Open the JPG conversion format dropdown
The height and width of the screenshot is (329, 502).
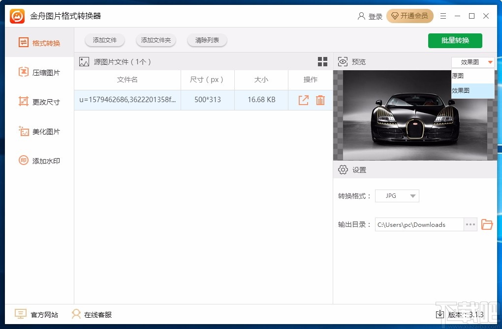click(397, 195)
